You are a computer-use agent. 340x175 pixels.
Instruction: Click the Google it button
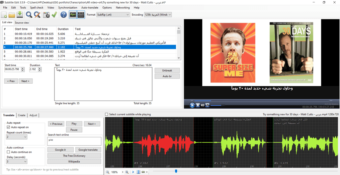pos(60,150)
